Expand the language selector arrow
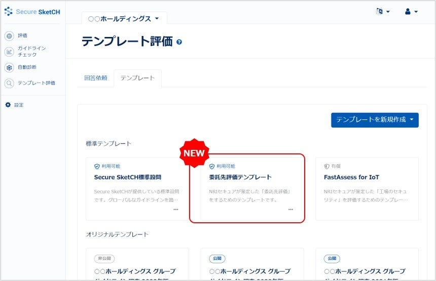The image size is (436, 281). click(x=388, y=12)
